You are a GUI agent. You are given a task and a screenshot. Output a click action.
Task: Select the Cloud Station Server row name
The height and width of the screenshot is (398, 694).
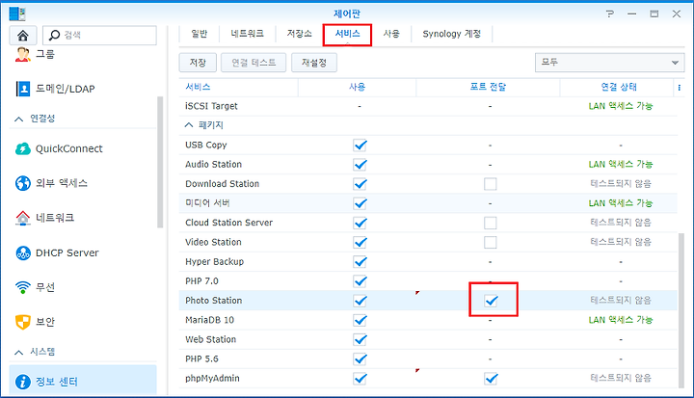(228, 223)
